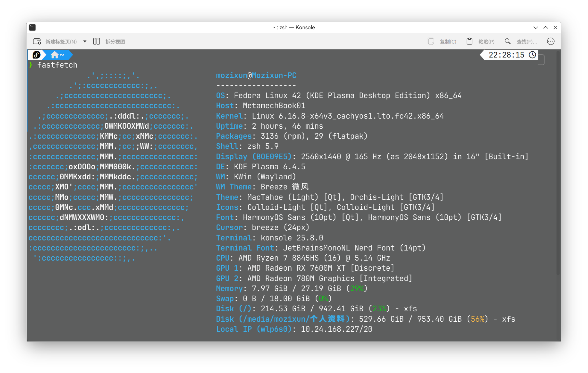Click the Fedora logo prompt segment
The height and width of the screenshot is (373, 588).
[37, 55]
